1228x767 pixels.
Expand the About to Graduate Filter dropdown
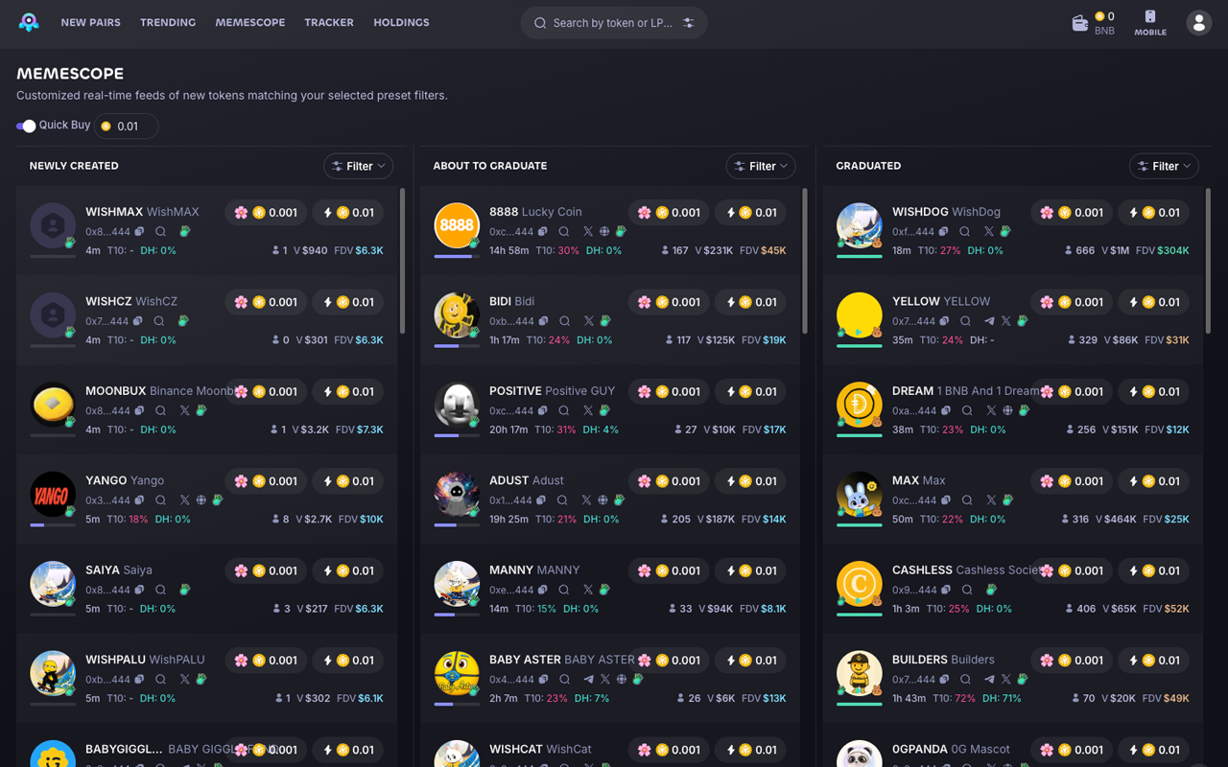(x=761, y=166)
